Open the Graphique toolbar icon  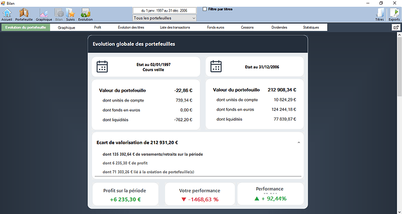pos(44,15)
